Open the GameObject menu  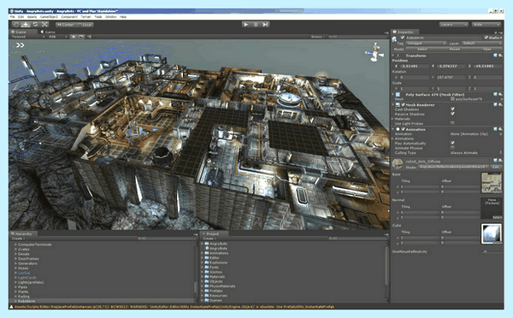point(49,17)
